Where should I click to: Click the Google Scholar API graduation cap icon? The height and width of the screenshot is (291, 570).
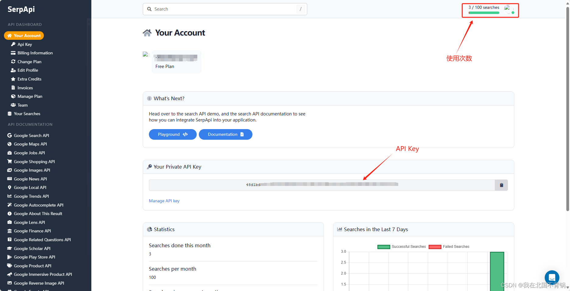(x=9, y=248)
